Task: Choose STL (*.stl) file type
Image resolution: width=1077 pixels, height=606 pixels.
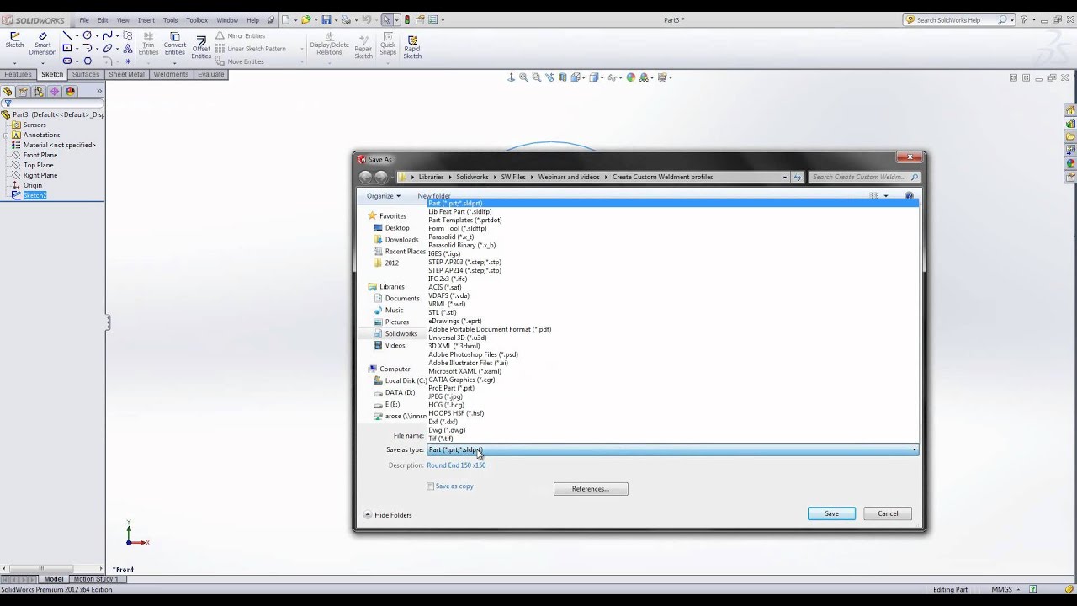Action: coord(442,313)
